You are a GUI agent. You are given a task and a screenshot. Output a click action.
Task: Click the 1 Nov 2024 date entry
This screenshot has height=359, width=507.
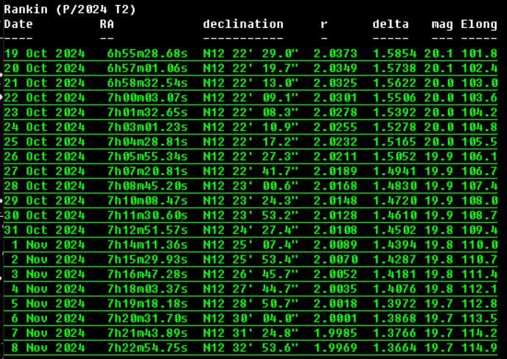(48, 245)
